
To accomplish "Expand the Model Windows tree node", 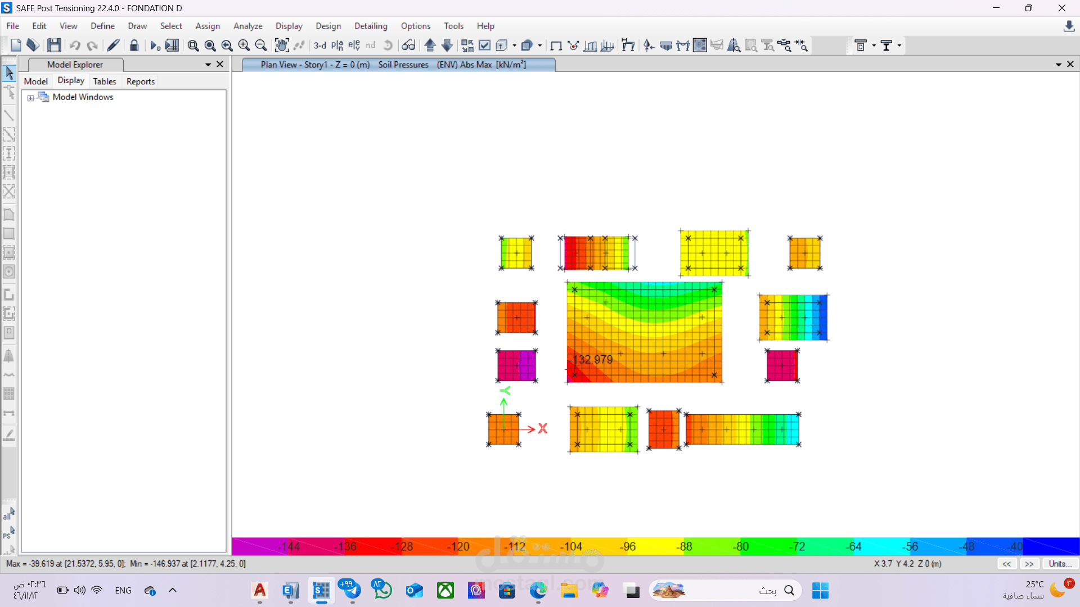I will [x=30, y=98].
